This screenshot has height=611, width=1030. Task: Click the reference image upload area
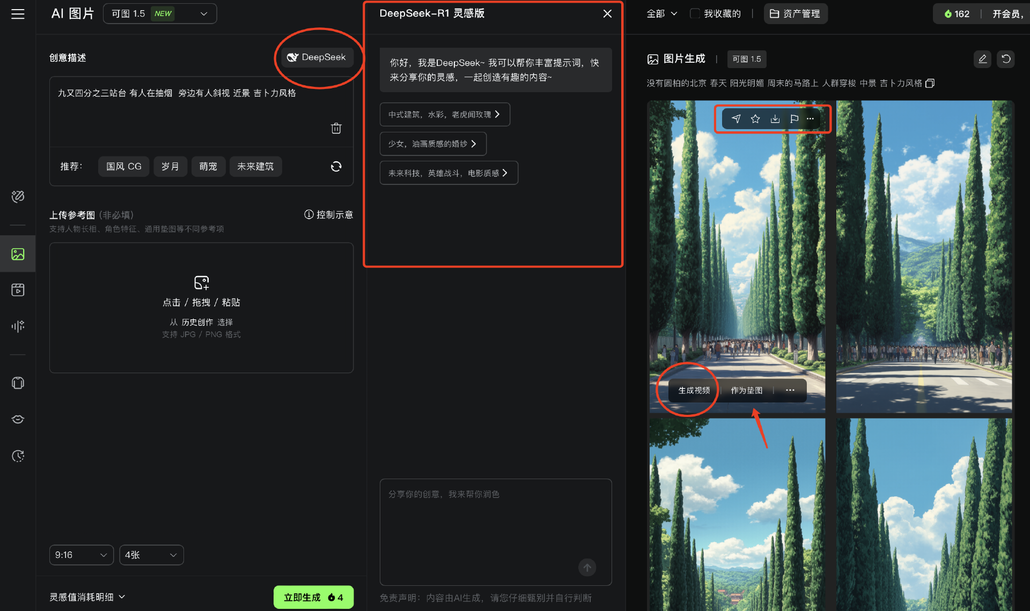(x=201, y=308)
